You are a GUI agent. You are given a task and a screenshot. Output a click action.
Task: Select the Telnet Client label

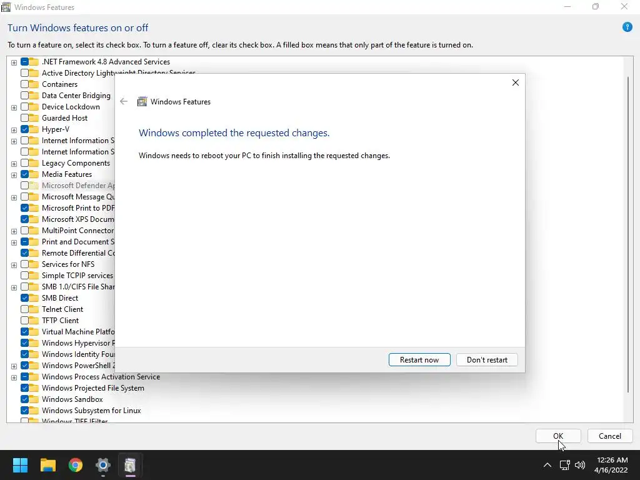point(62,309)
